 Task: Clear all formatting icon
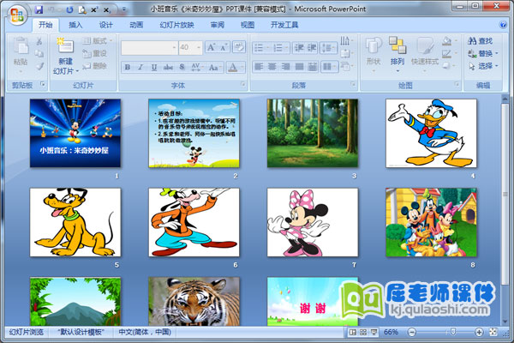(239, 47)
